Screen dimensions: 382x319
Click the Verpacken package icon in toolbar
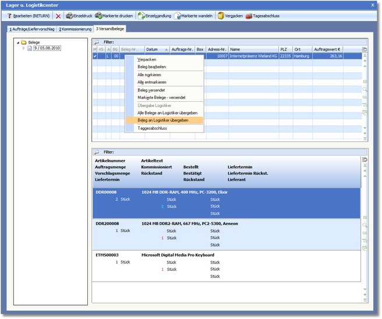point(221,16)
